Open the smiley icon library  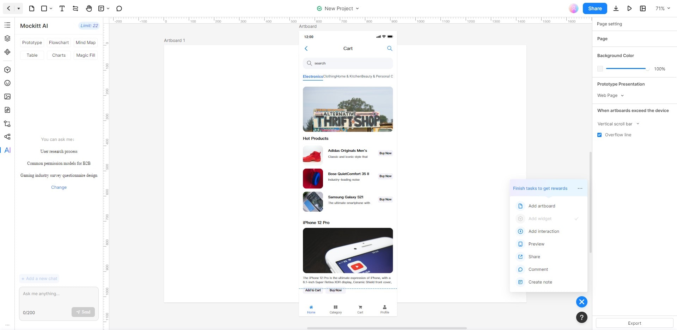[x=7, y=83]
